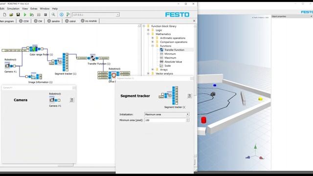Collapse the Function block library root
313x176 pixels.
tap(144, 26)
